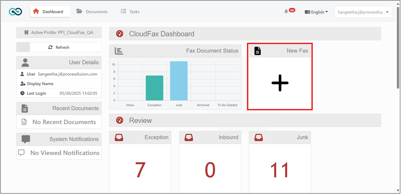
Task: Create a new fax with plus button
Action: pyautogui.click(x=280, y=83)
